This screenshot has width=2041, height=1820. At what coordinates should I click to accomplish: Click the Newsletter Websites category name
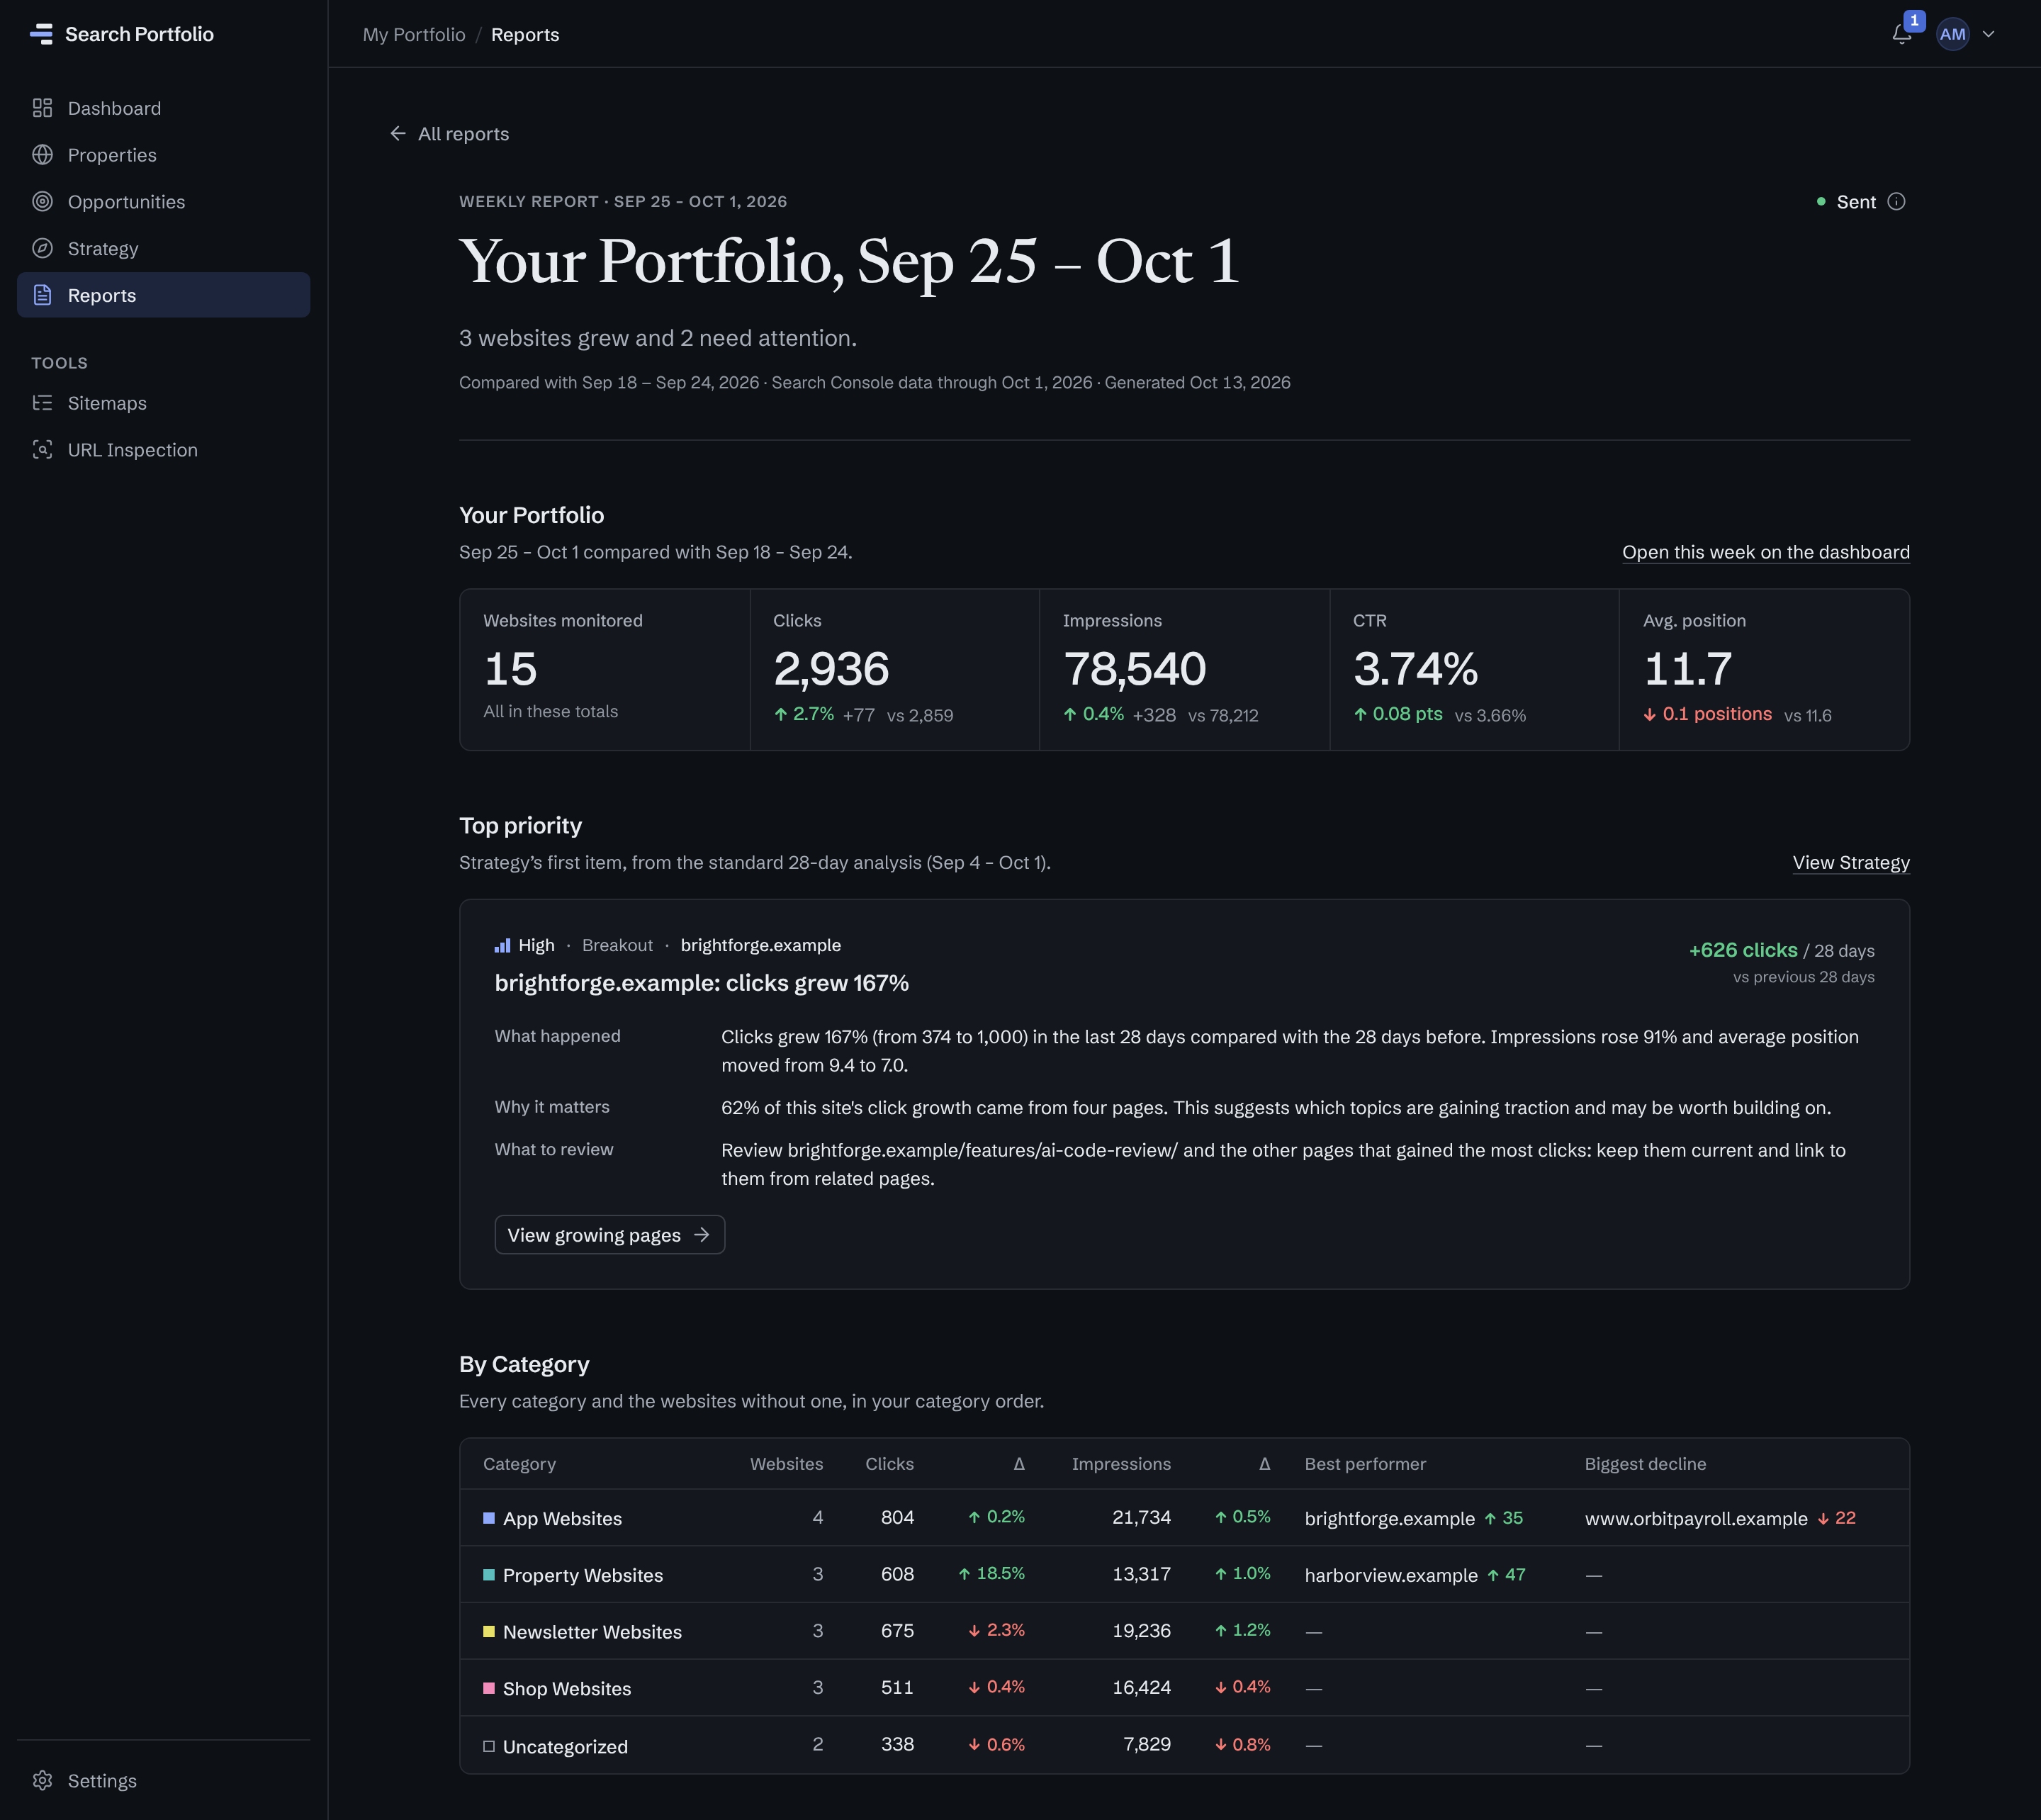coord(592,1632)
